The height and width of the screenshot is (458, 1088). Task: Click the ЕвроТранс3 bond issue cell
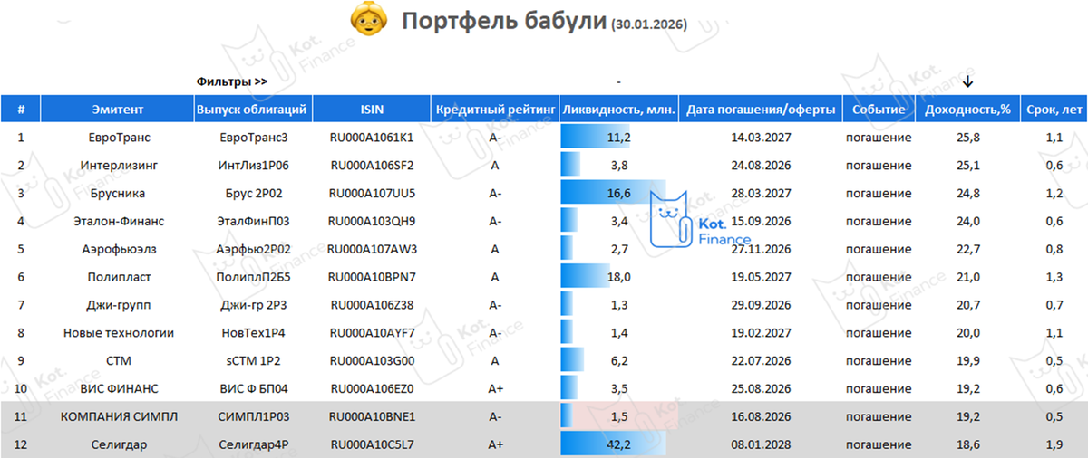point(253,138)
